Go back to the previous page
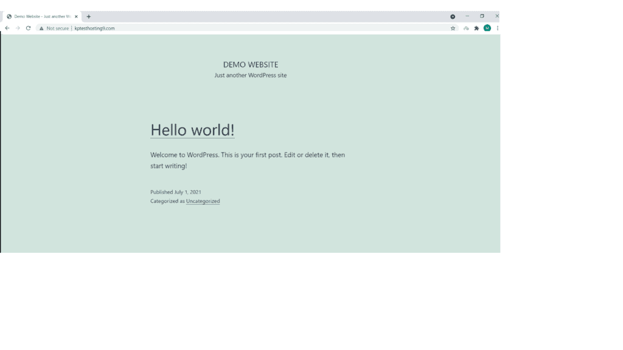This screenshot has width=623, height=350. point(7,28)
